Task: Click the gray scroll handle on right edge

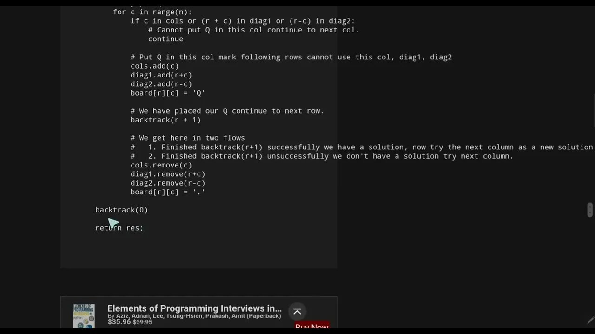Action: (590, 210)
